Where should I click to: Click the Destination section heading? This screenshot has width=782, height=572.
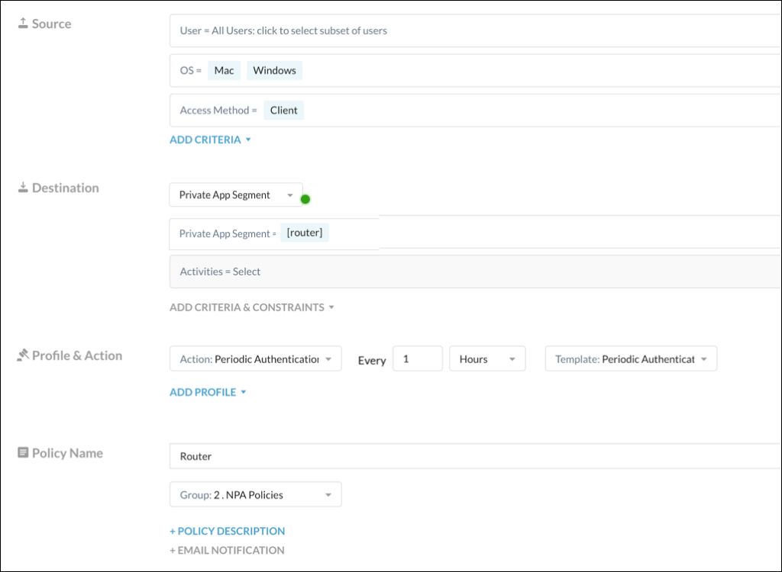66,188
